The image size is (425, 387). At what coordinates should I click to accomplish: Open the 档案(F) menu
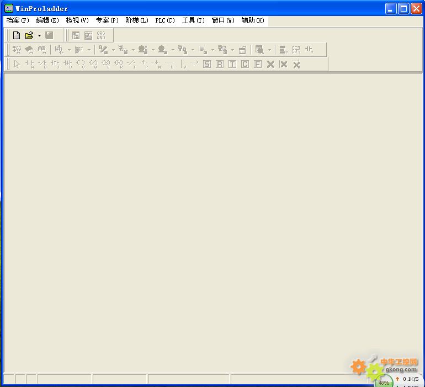[x=18, y=20]
